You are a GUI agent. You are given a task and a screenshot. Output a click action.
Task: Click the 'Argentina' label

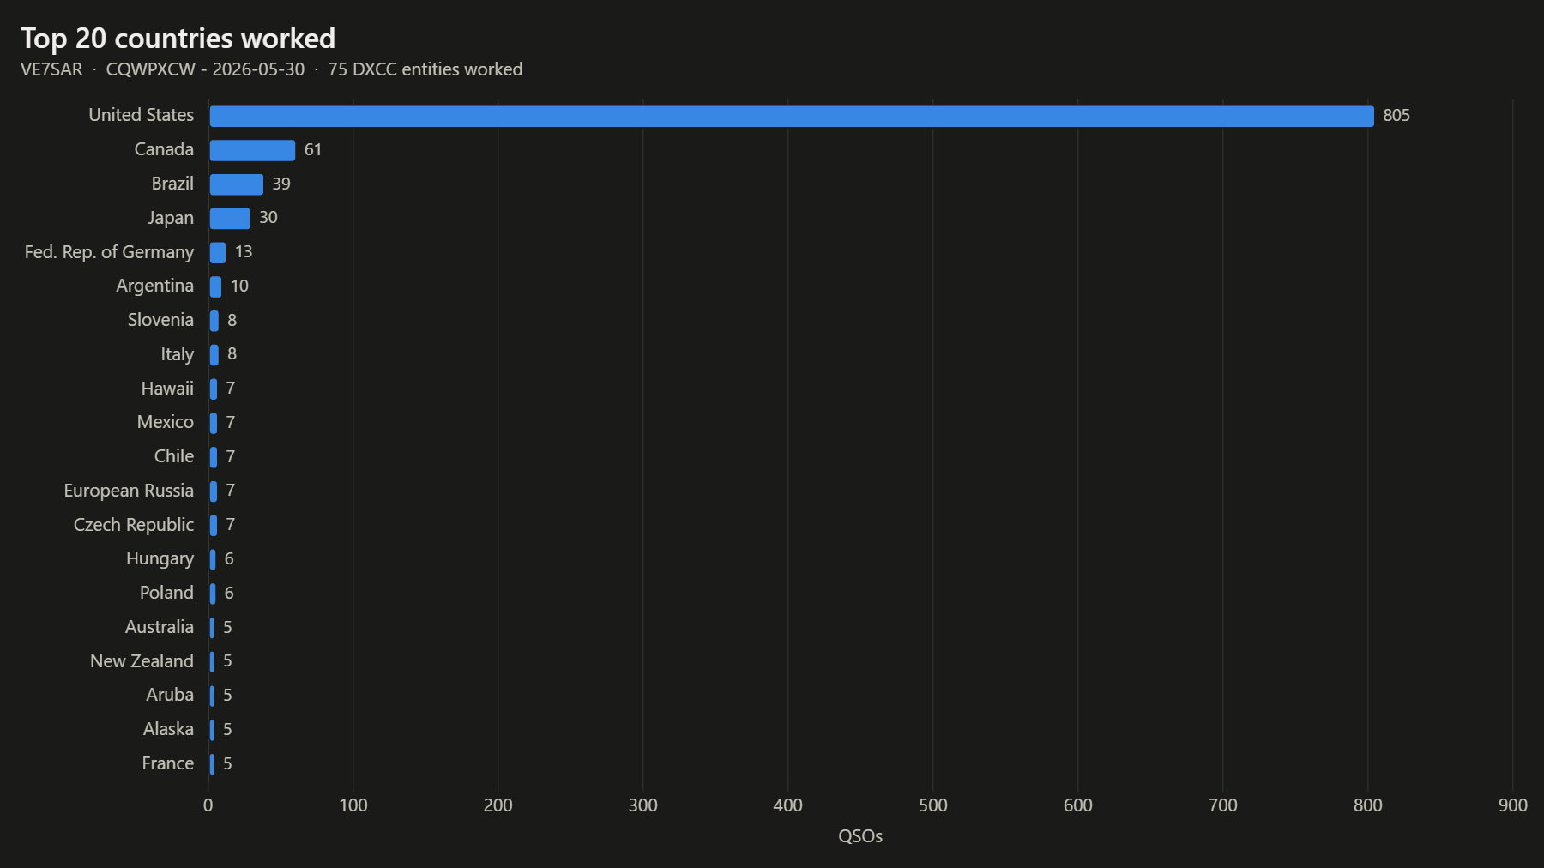[155, 286]
